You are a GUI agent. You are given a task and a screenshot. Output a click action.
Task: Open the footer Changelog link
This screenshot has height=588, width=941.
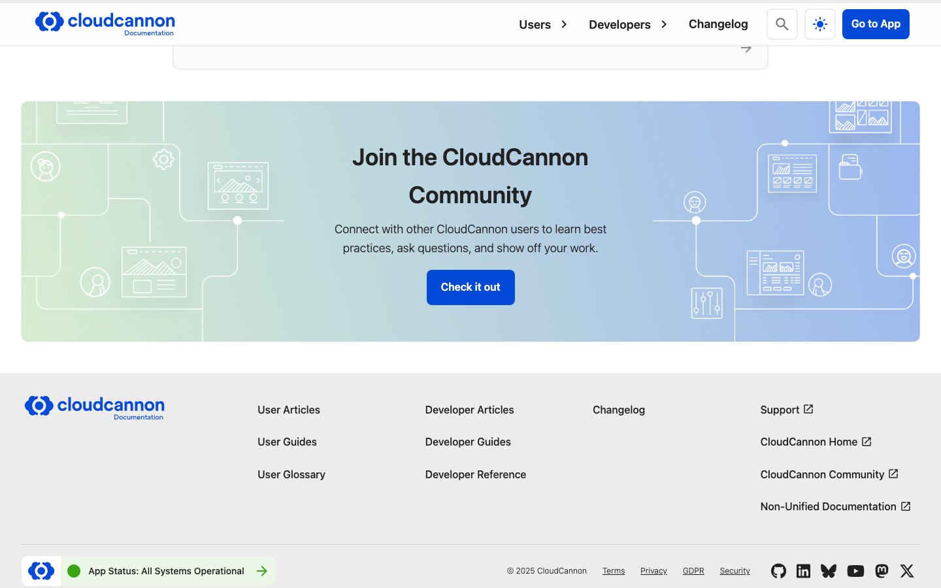tap(619, 410)
